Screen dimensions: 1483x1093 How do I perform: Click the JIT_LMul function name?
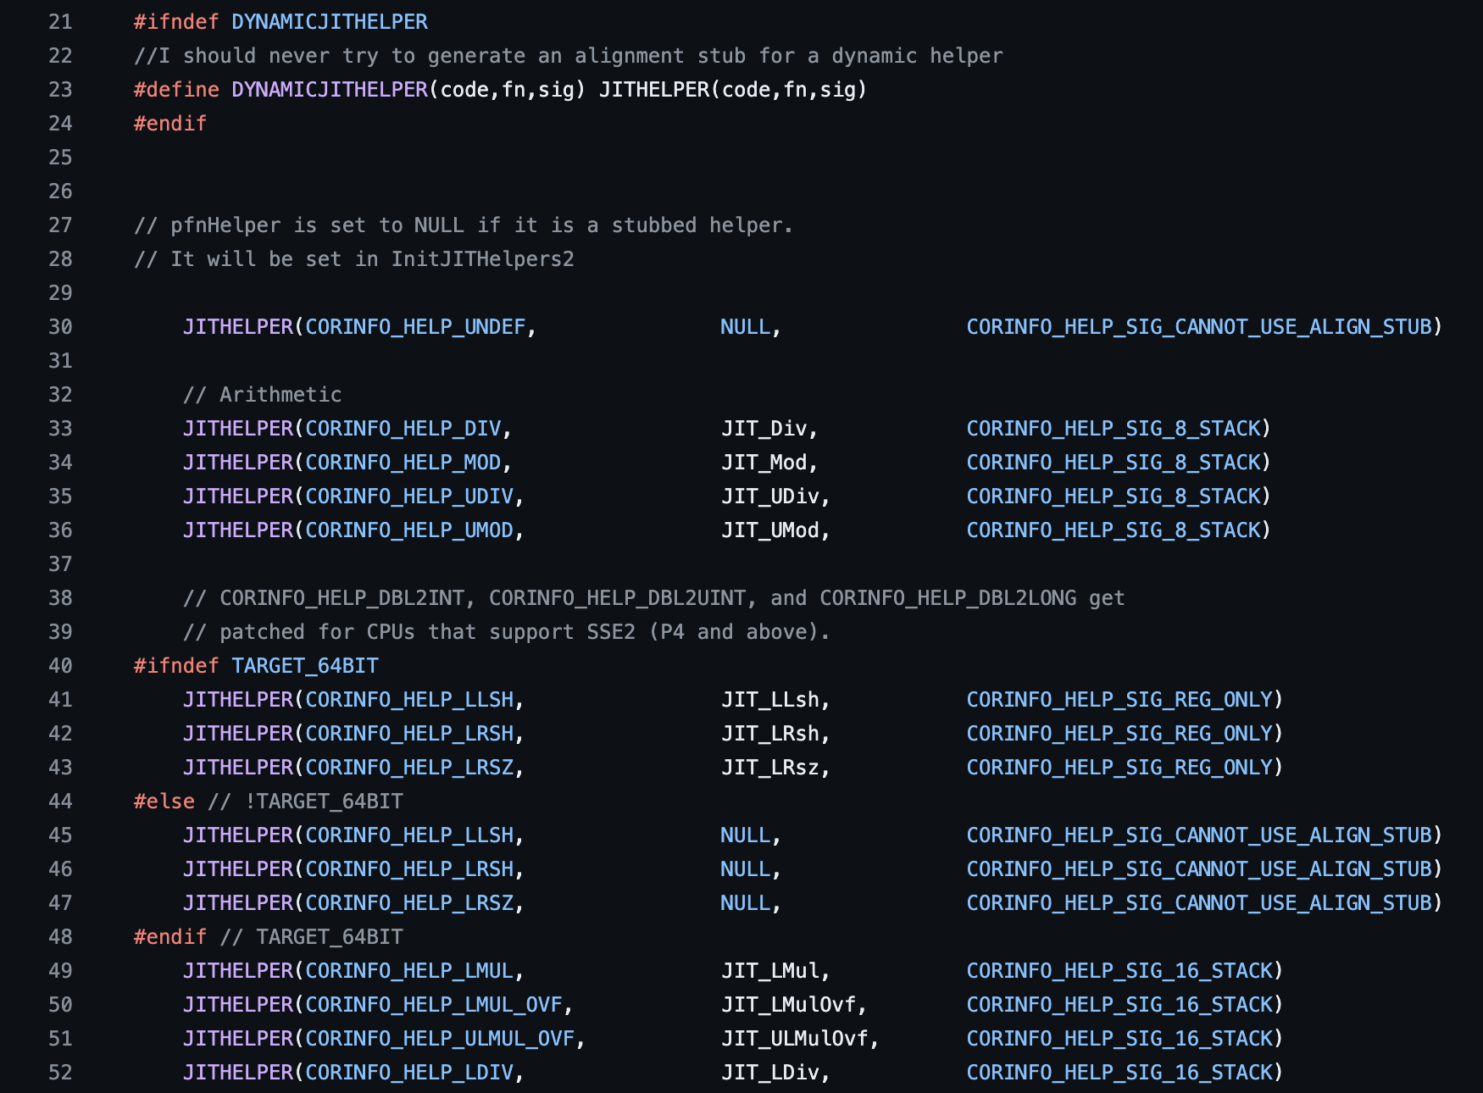coord(769,971)
